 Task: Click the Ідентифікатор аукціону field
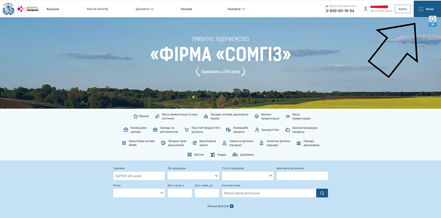(x=302, y=176)
